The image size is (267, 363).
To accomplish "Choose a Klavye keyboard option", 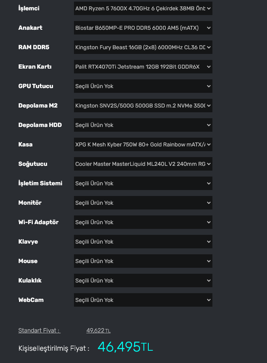I will coord(143,242).
